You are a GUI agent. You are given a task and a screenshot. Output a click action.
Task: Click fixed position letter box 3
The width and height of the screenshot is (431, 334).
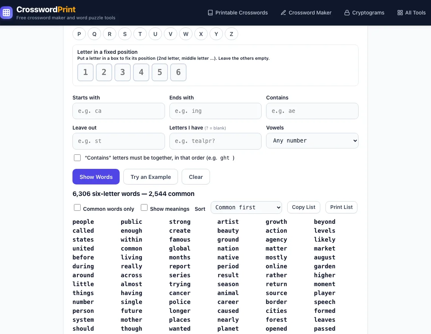point(123,72)
